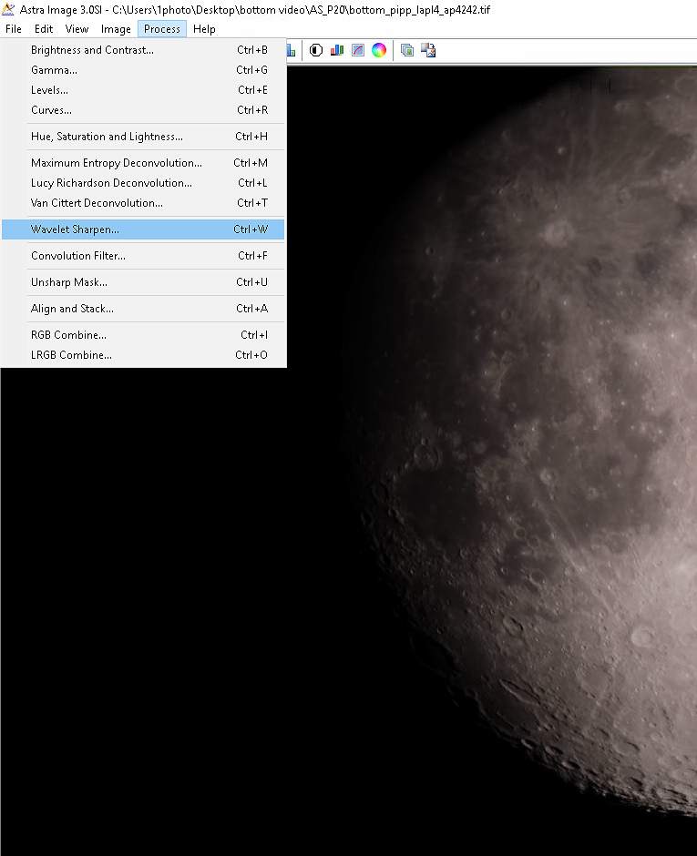Click the Levels bar-chart toolbar icon
This screenshot has width=697, height=856.
337,50
